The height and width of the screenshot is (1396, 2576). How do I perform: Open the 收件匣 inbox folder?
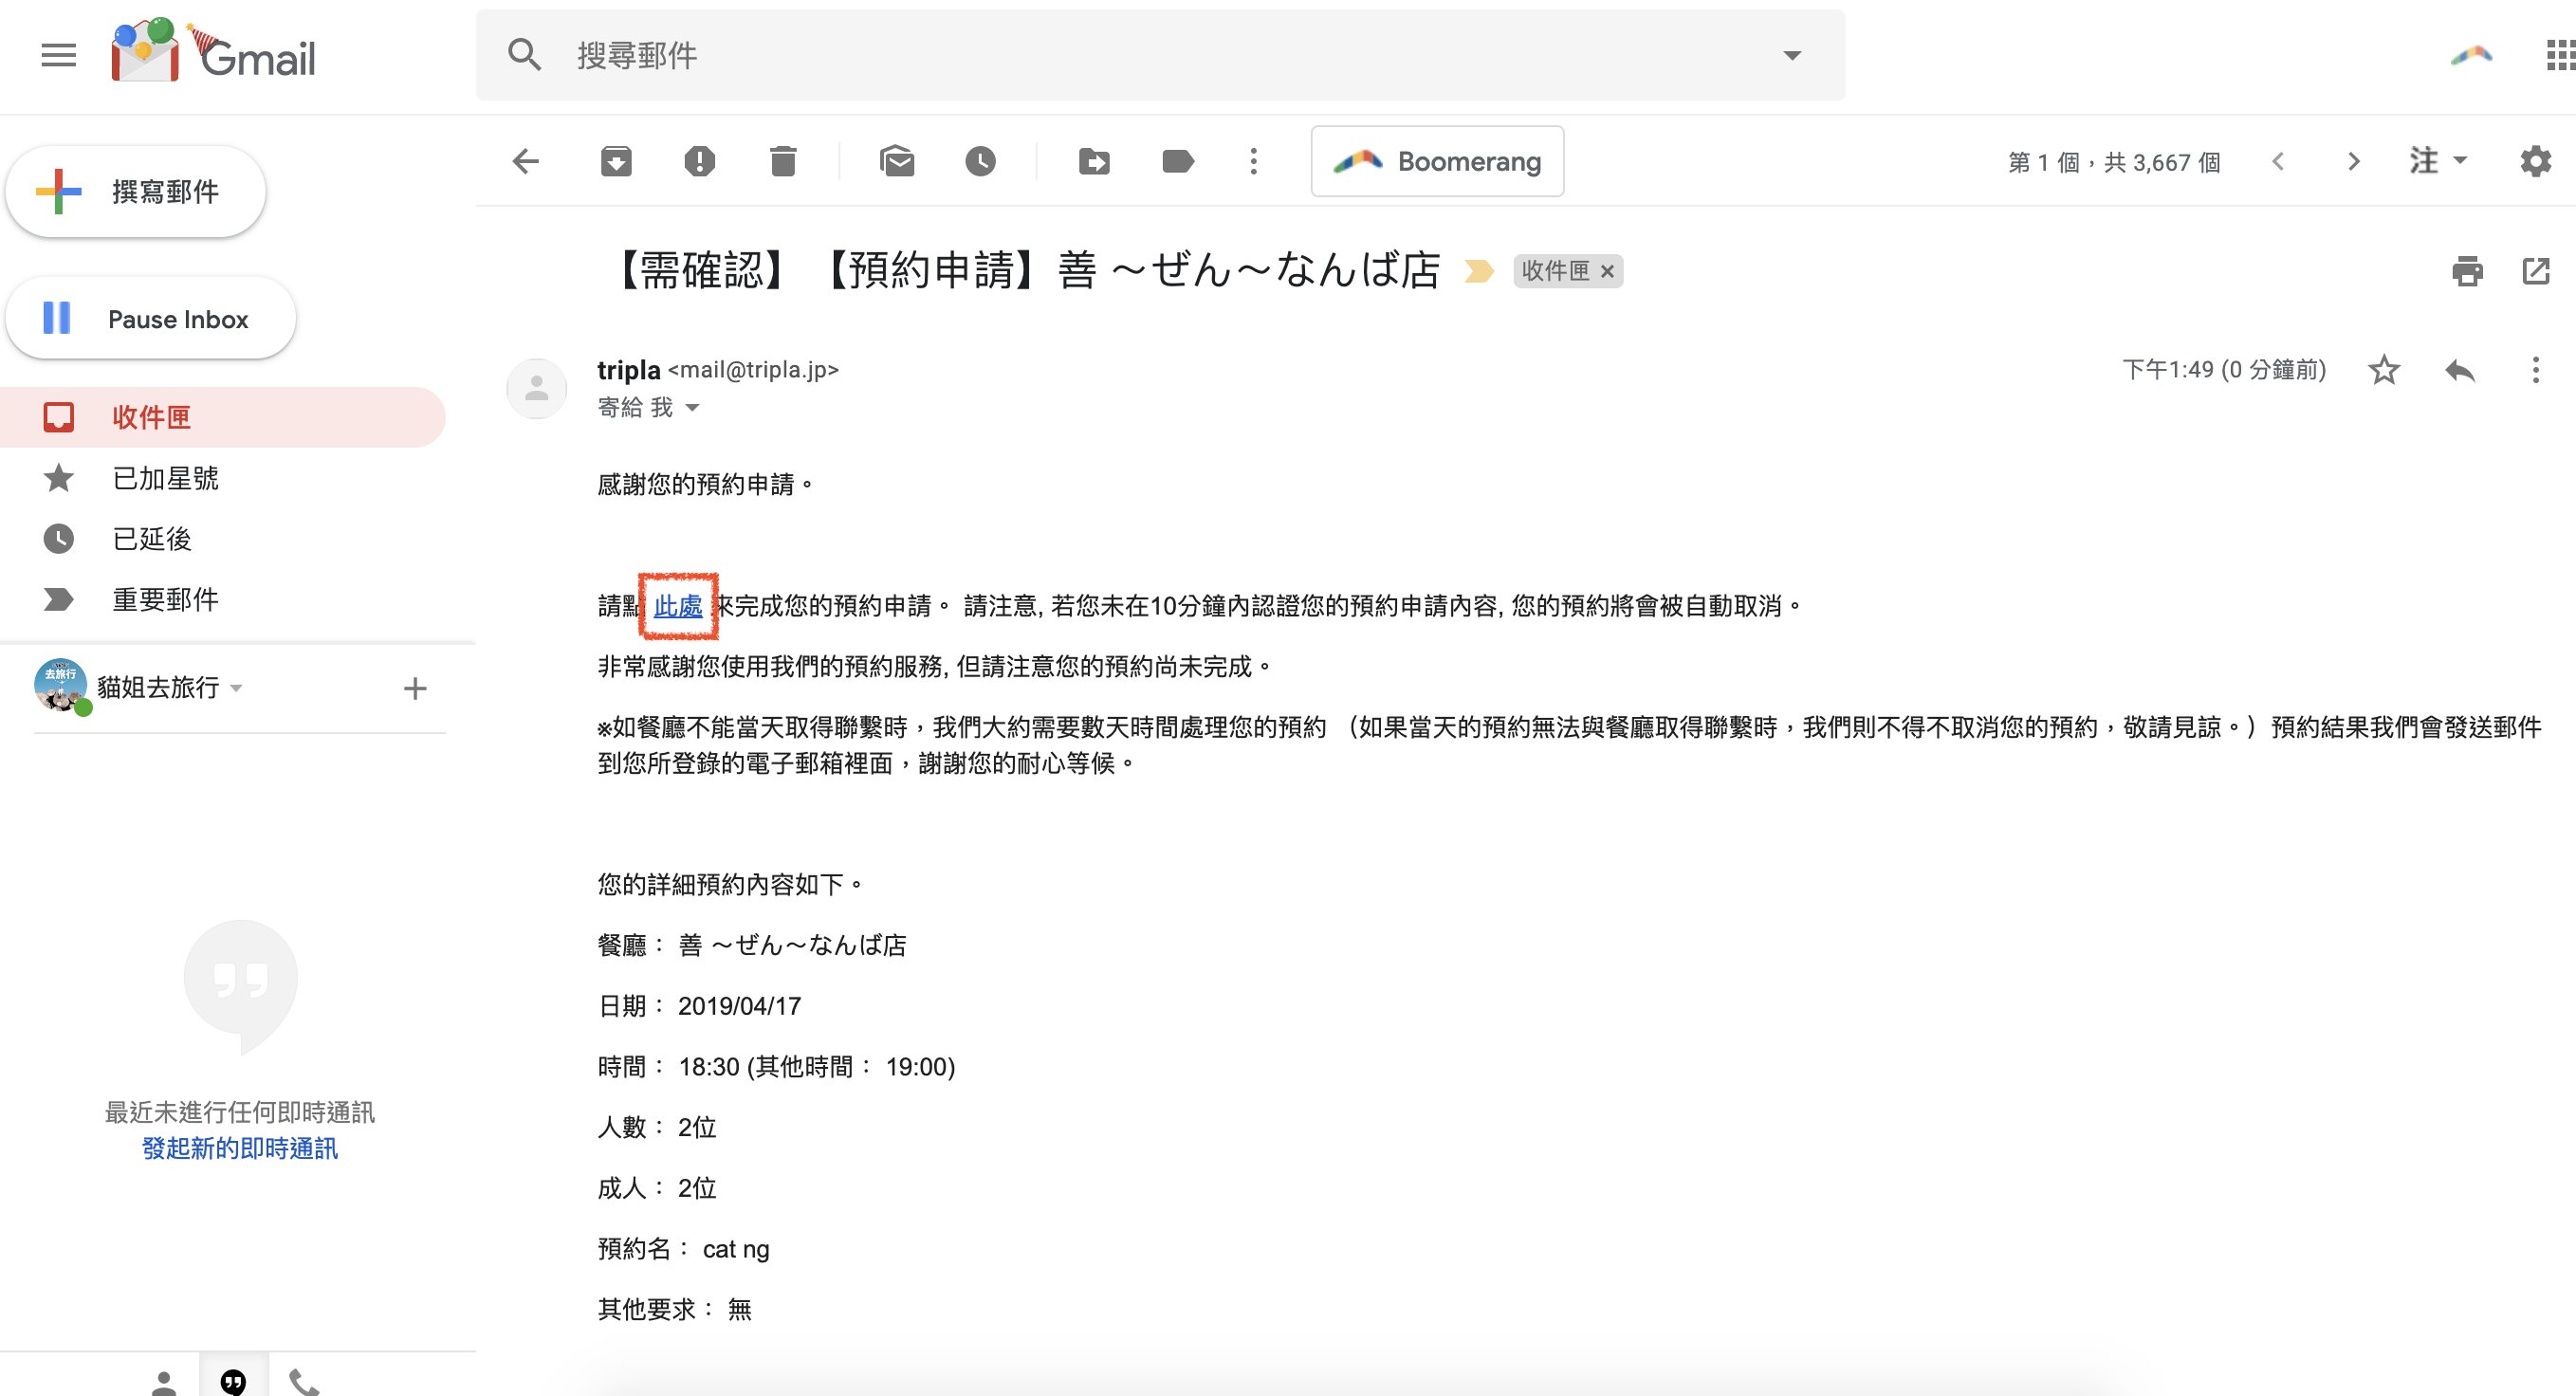151,417
